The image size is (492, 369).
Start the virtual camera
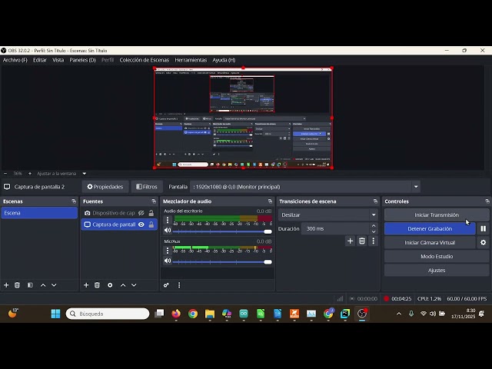pyautogui.click(x=430, y=243)
